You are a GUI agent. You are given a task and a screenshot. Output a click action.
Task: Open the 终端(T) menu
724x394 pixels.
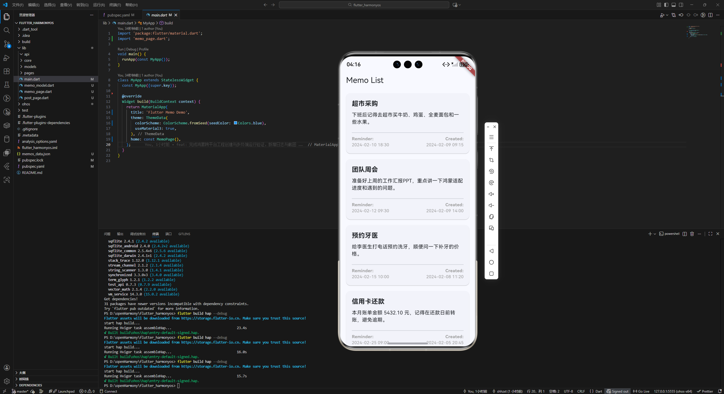(x=115, y=5)
